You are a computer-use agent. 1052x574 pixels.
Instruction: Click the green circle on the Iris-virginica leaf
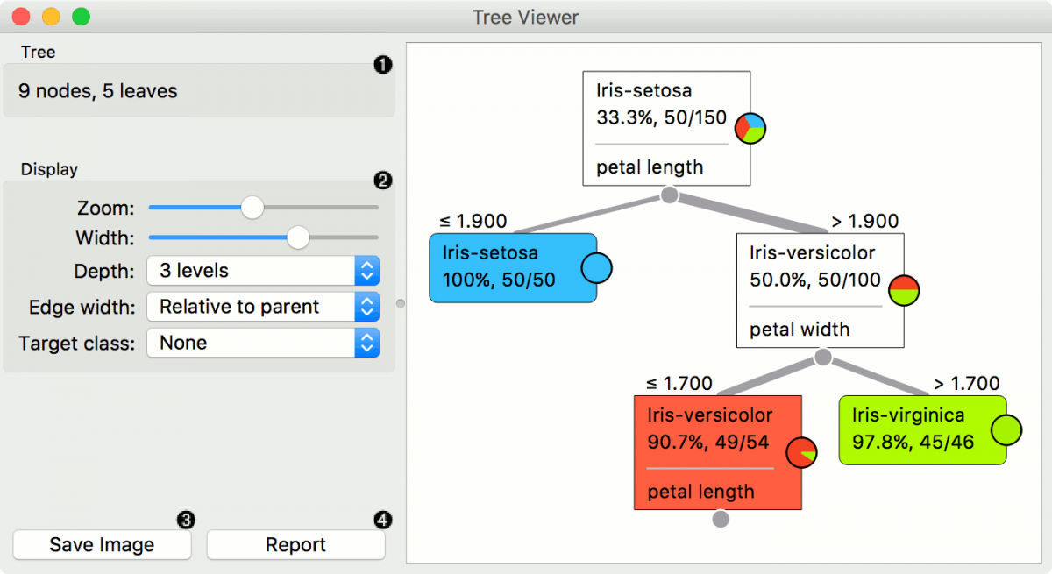[x=1006, y=429]
